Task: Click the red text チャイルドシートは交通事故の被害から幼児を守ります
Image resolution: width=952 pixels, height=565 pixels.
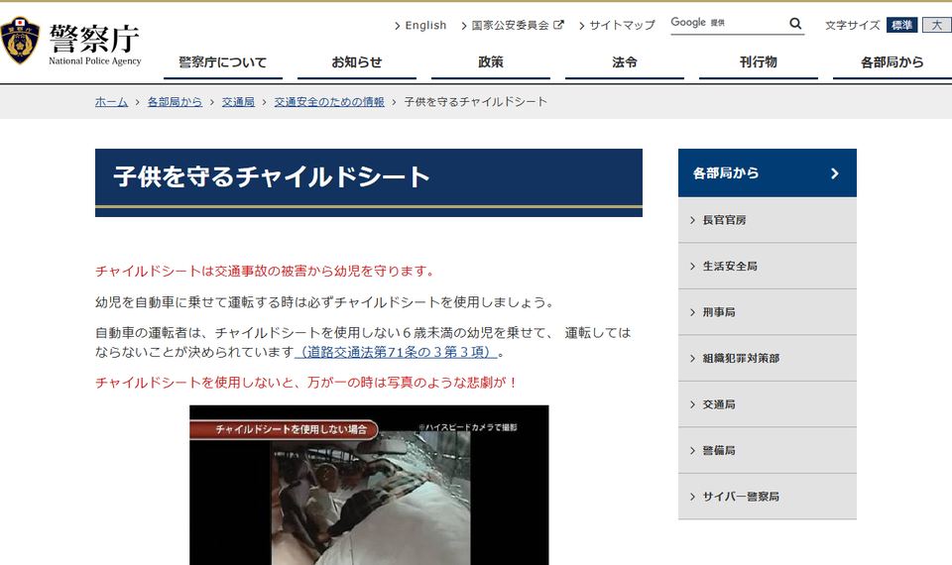Action: (265, 272)
